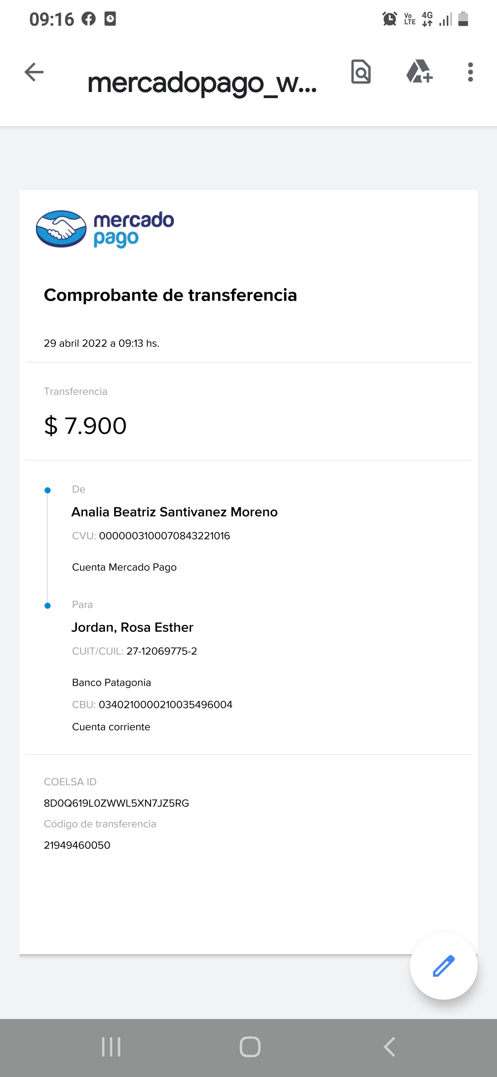
Task: Open the three-dot overflow menu
Action: click(x=470, y=72)
